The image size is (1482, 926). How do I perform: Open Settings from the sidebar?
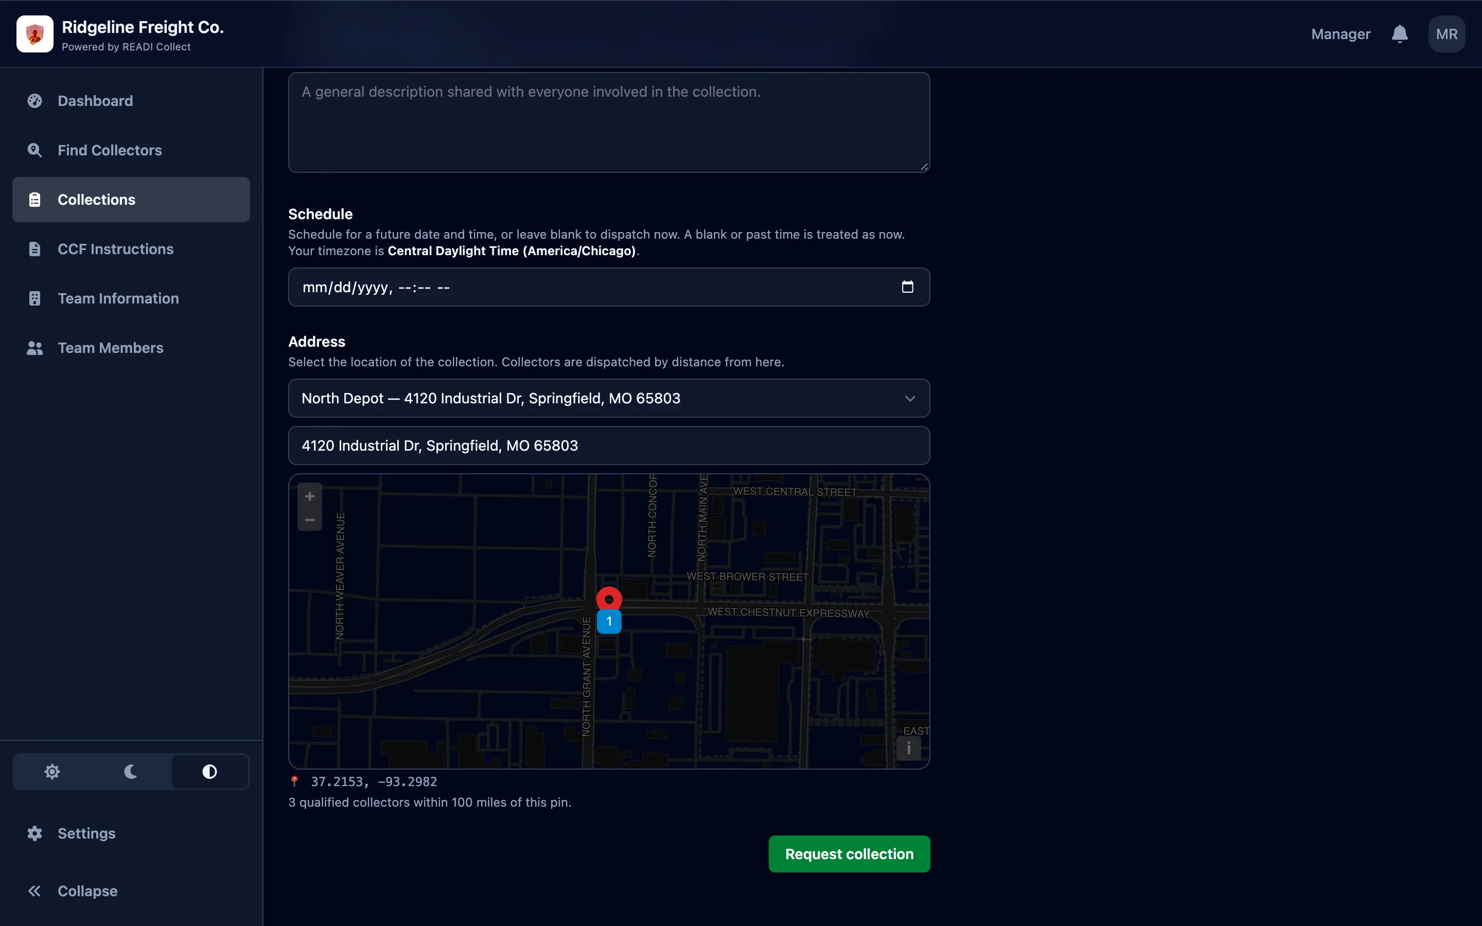pos(131,833)
